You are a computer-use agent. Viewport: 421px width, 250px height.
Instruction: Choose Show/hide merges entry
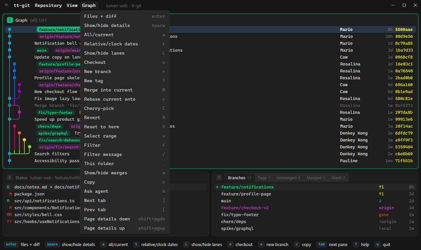tap(125, 173)
